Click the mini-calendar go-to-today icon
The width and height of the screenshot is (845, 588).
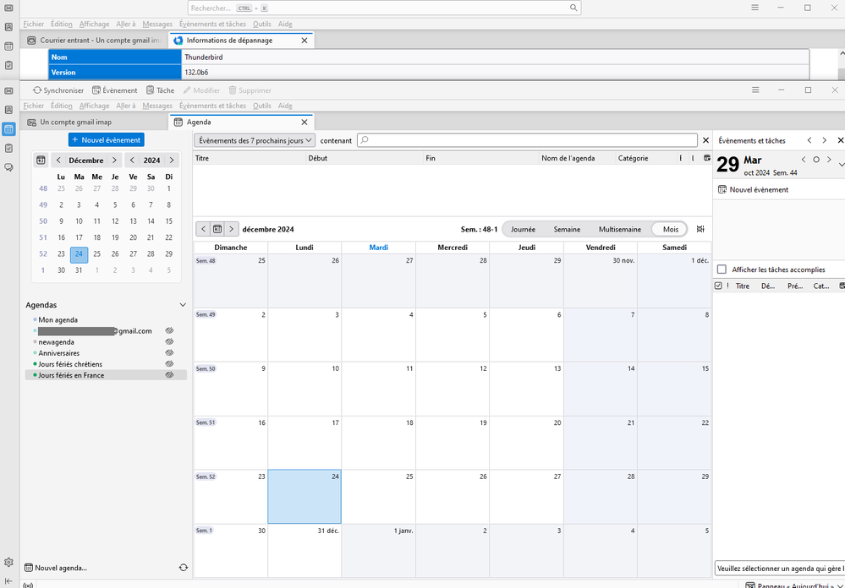(41, 161)
